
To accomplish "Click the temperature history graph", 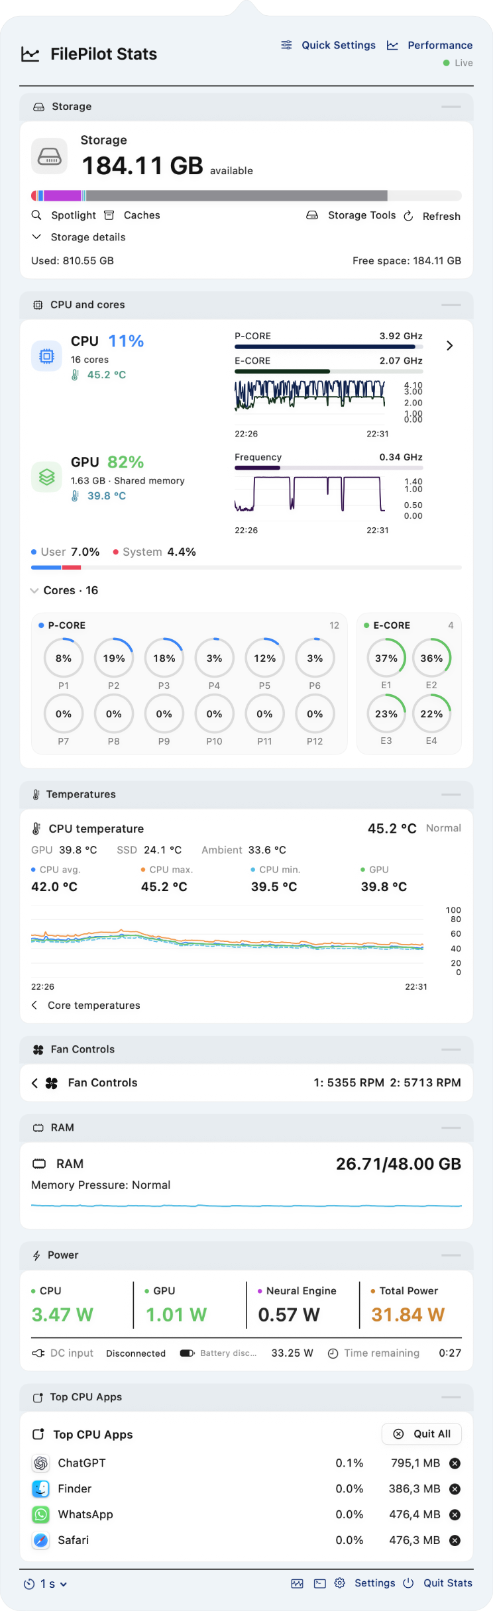I will coord(227,939).
